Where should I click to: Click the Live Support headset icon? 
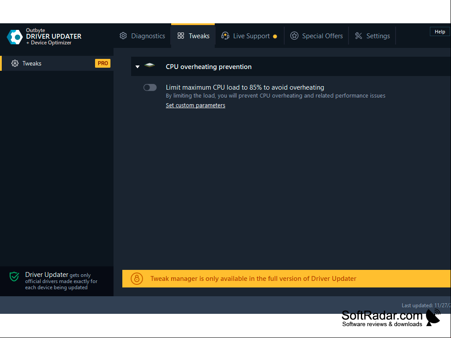[225, 36]
